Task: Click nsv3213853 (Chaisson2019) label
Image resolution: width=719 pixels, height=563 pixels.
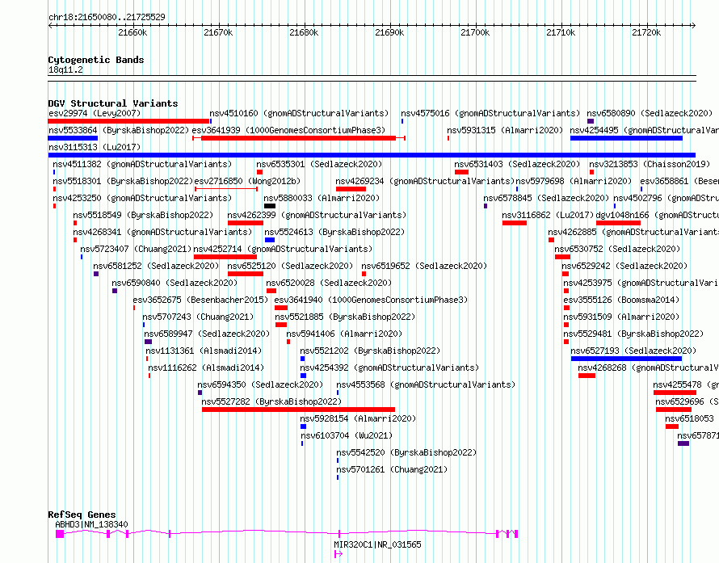Action: pyautogui.click(x=650, y=164)
